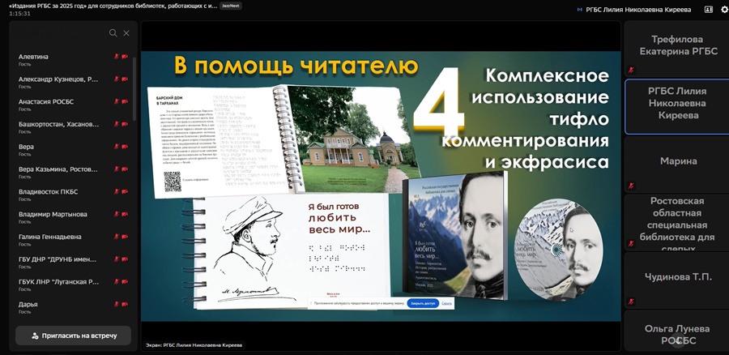Select the Чудинова Т.П. participant tile

[x=676, y=278]
